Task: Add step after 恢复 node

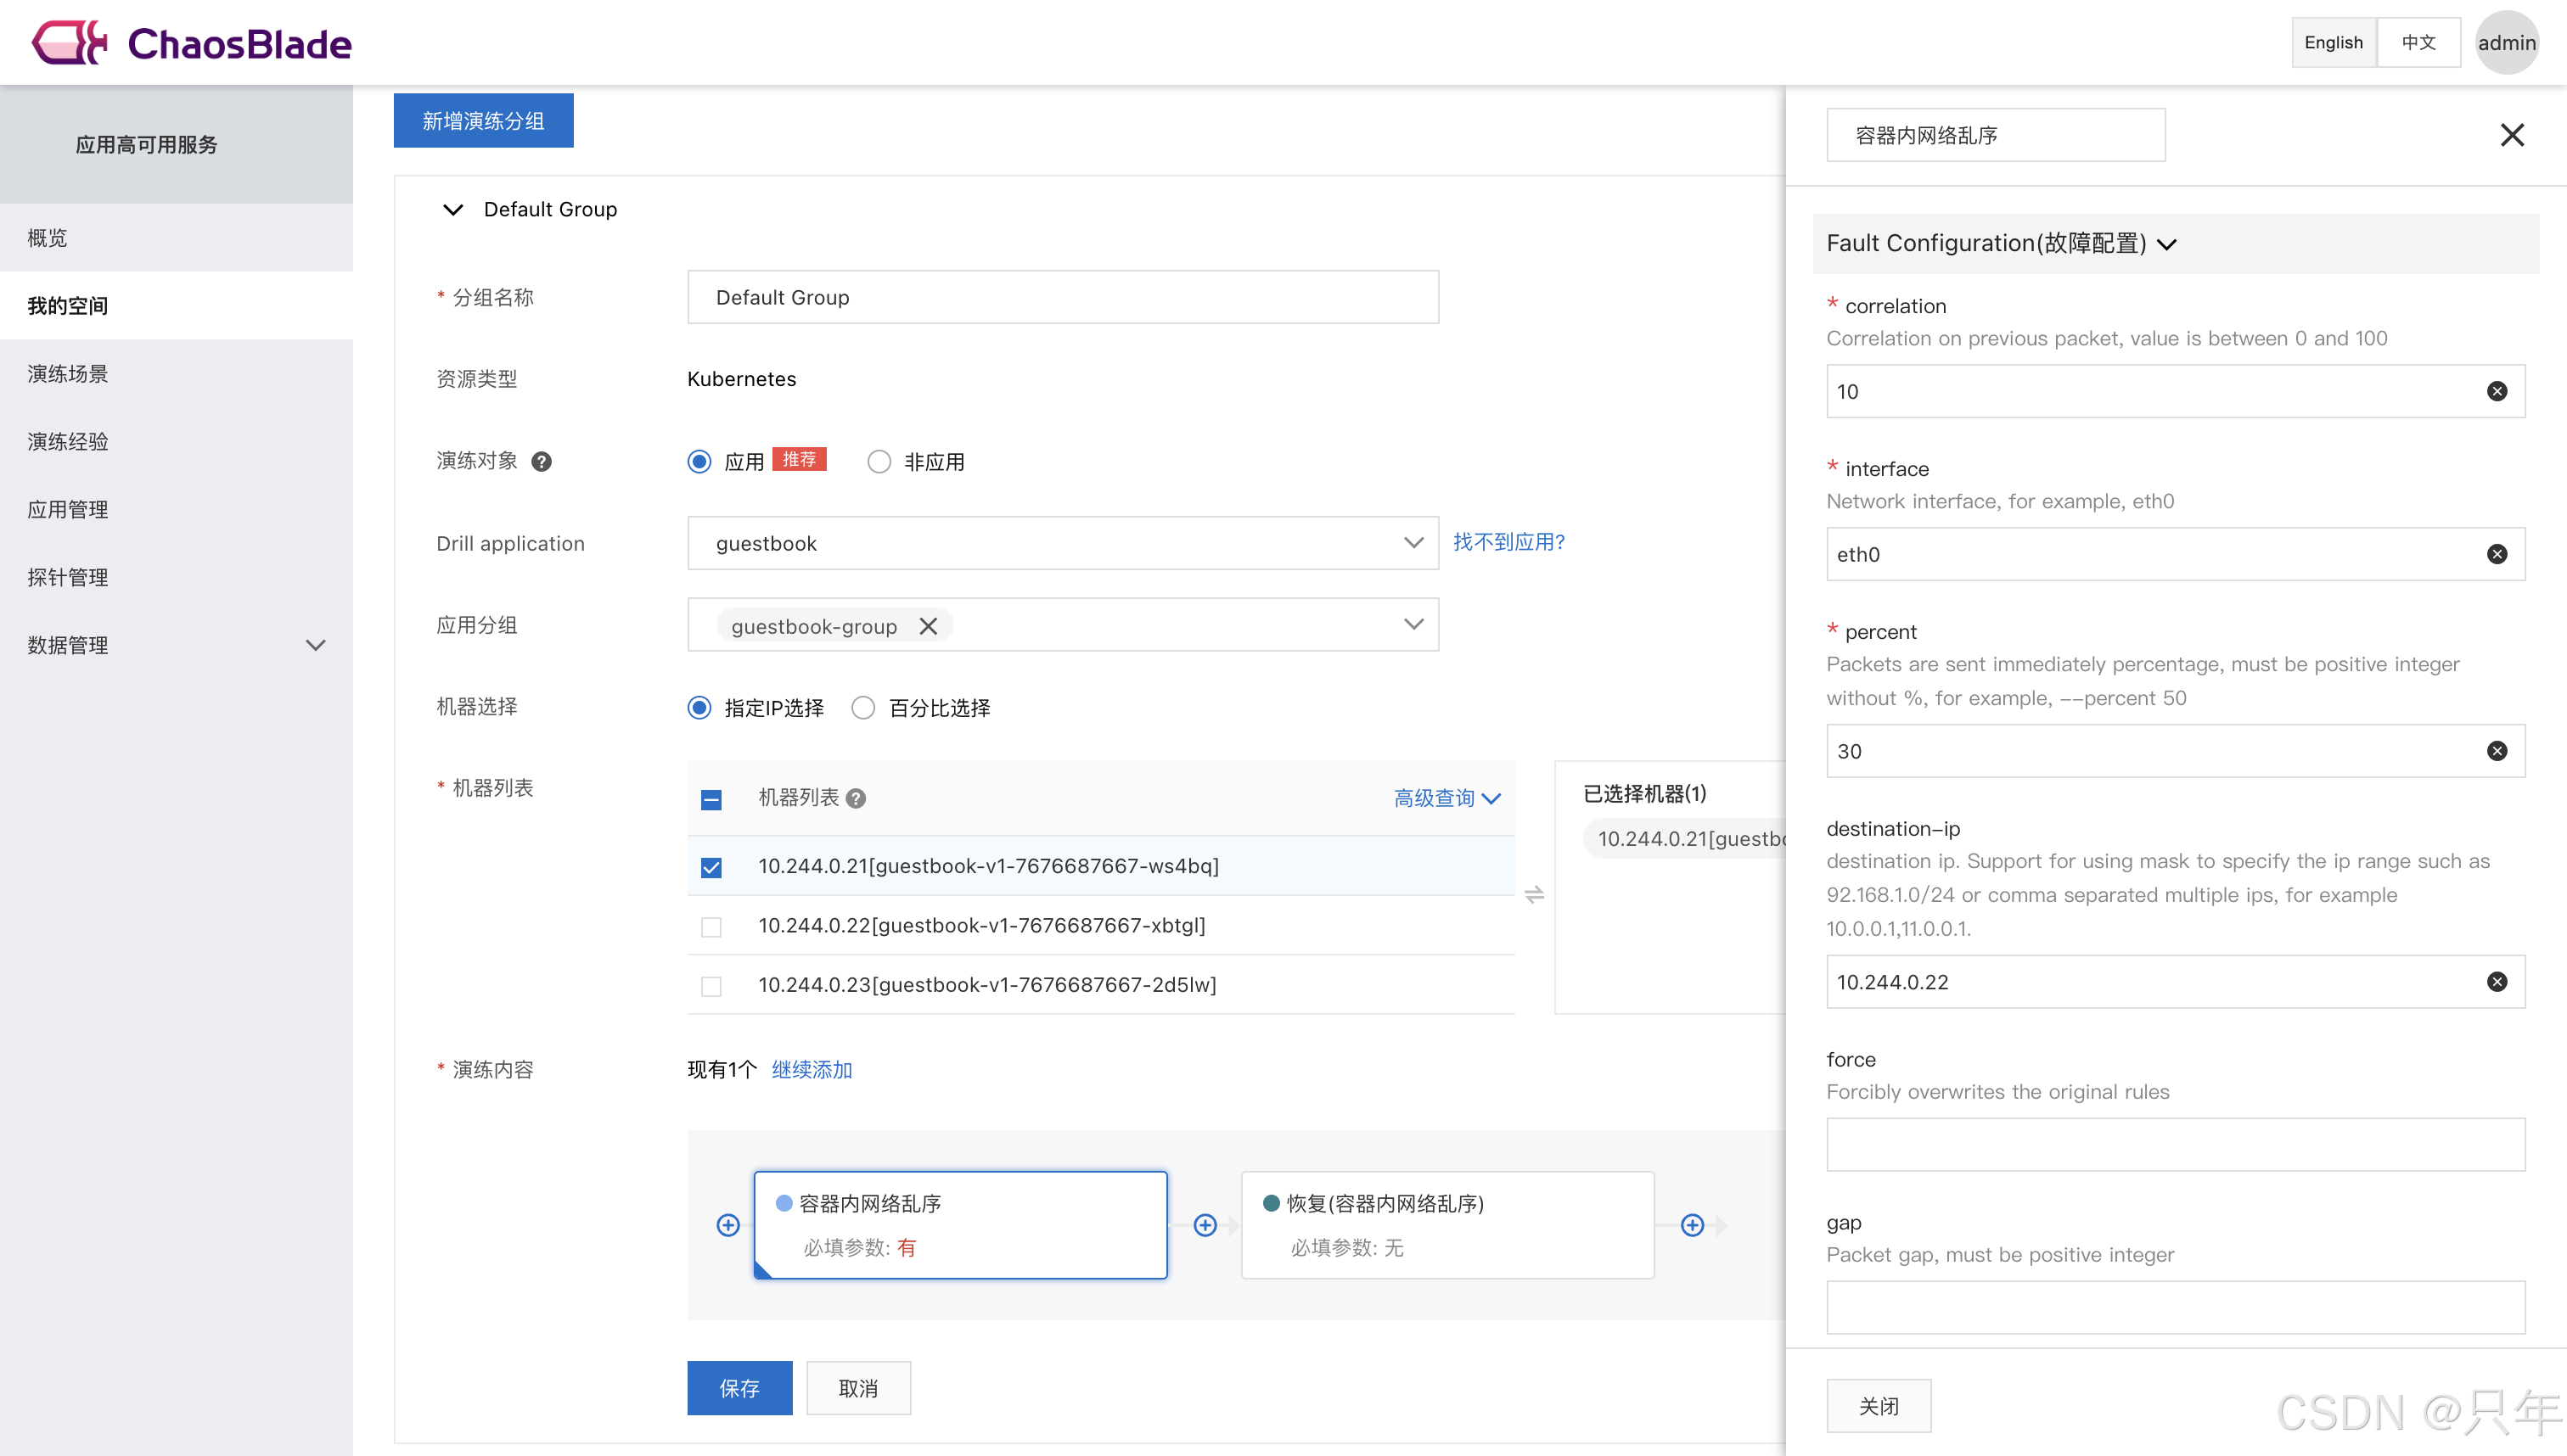Action: pos(1692,1225)
